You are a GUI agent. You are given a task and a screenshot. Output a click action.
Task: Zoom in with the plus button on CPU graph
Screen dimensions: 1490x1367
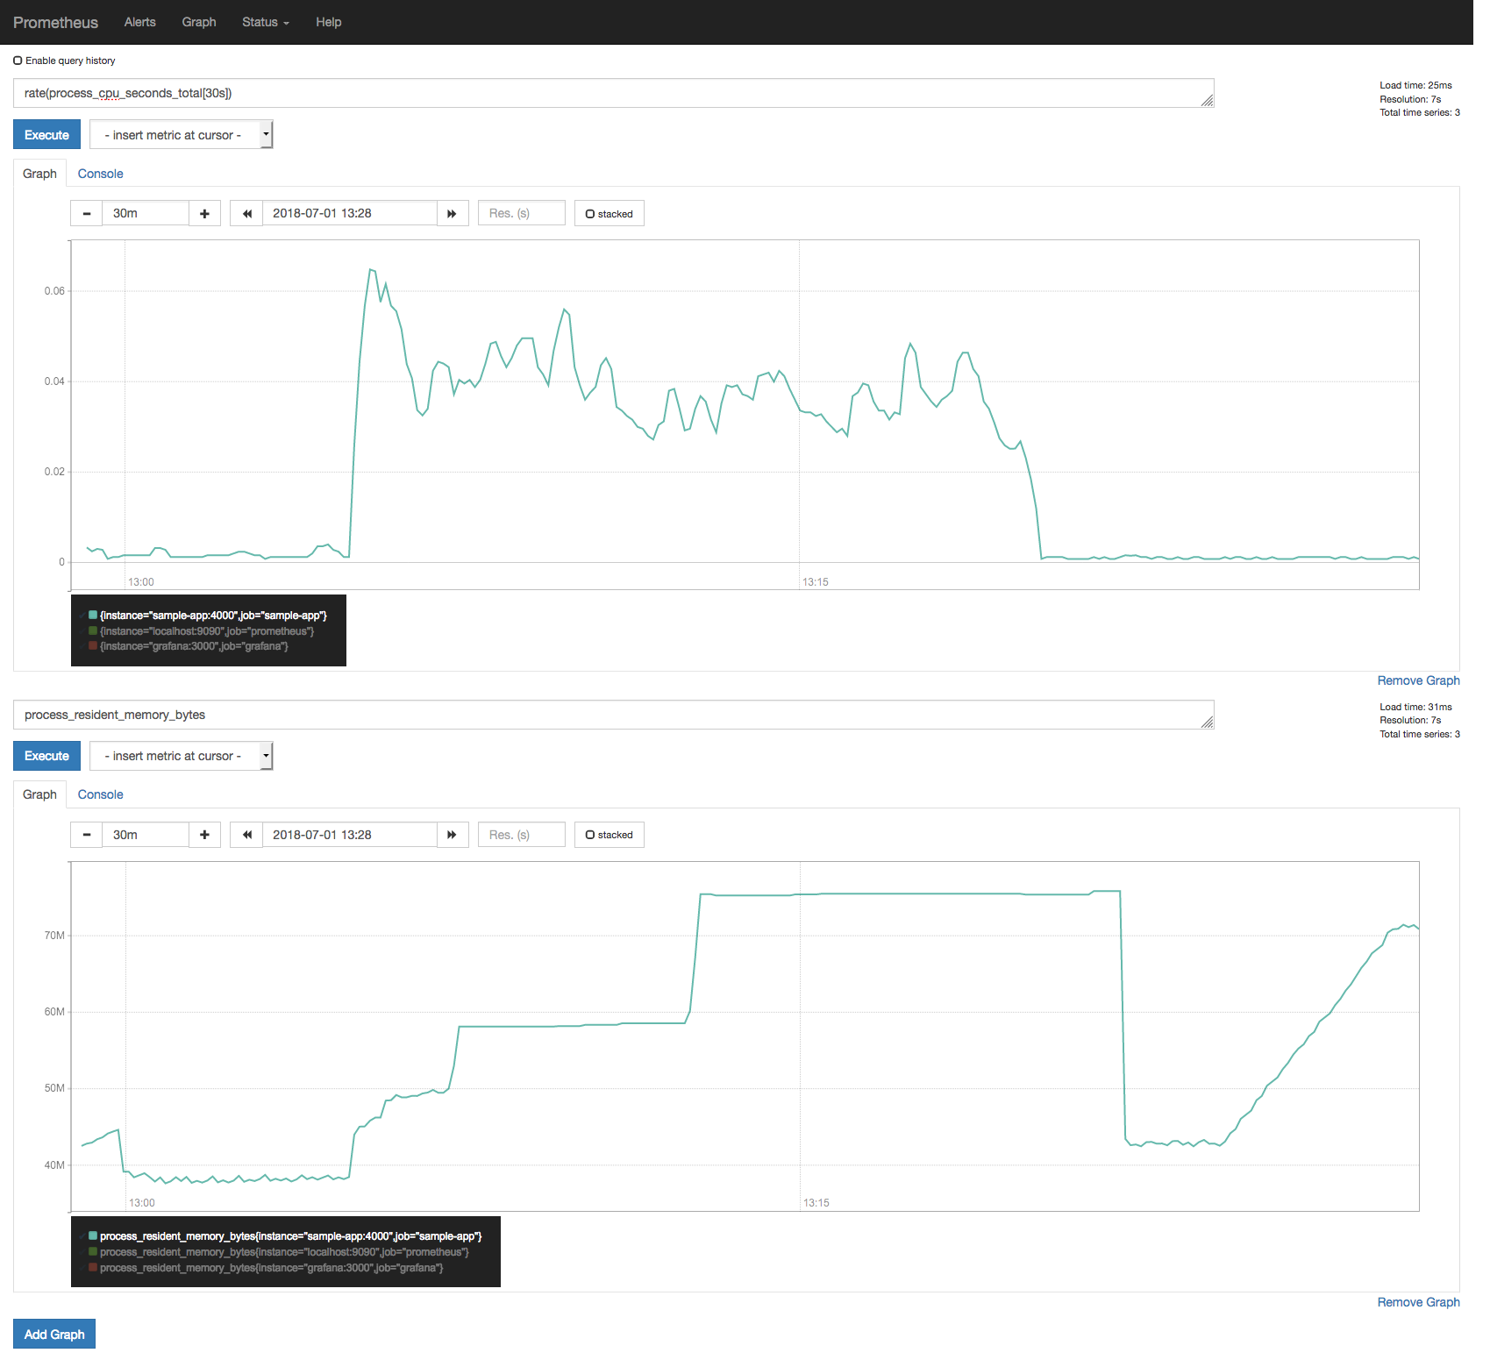(x=204, y=212)
